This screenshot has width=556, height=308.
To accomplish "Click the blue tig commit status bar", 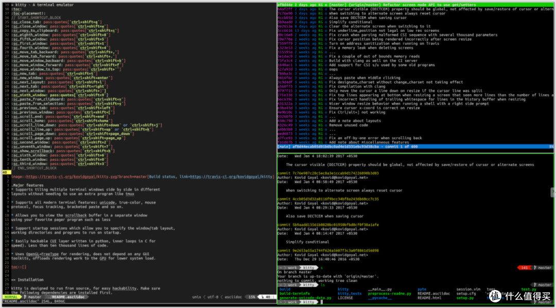I will (x=415, y=147).
